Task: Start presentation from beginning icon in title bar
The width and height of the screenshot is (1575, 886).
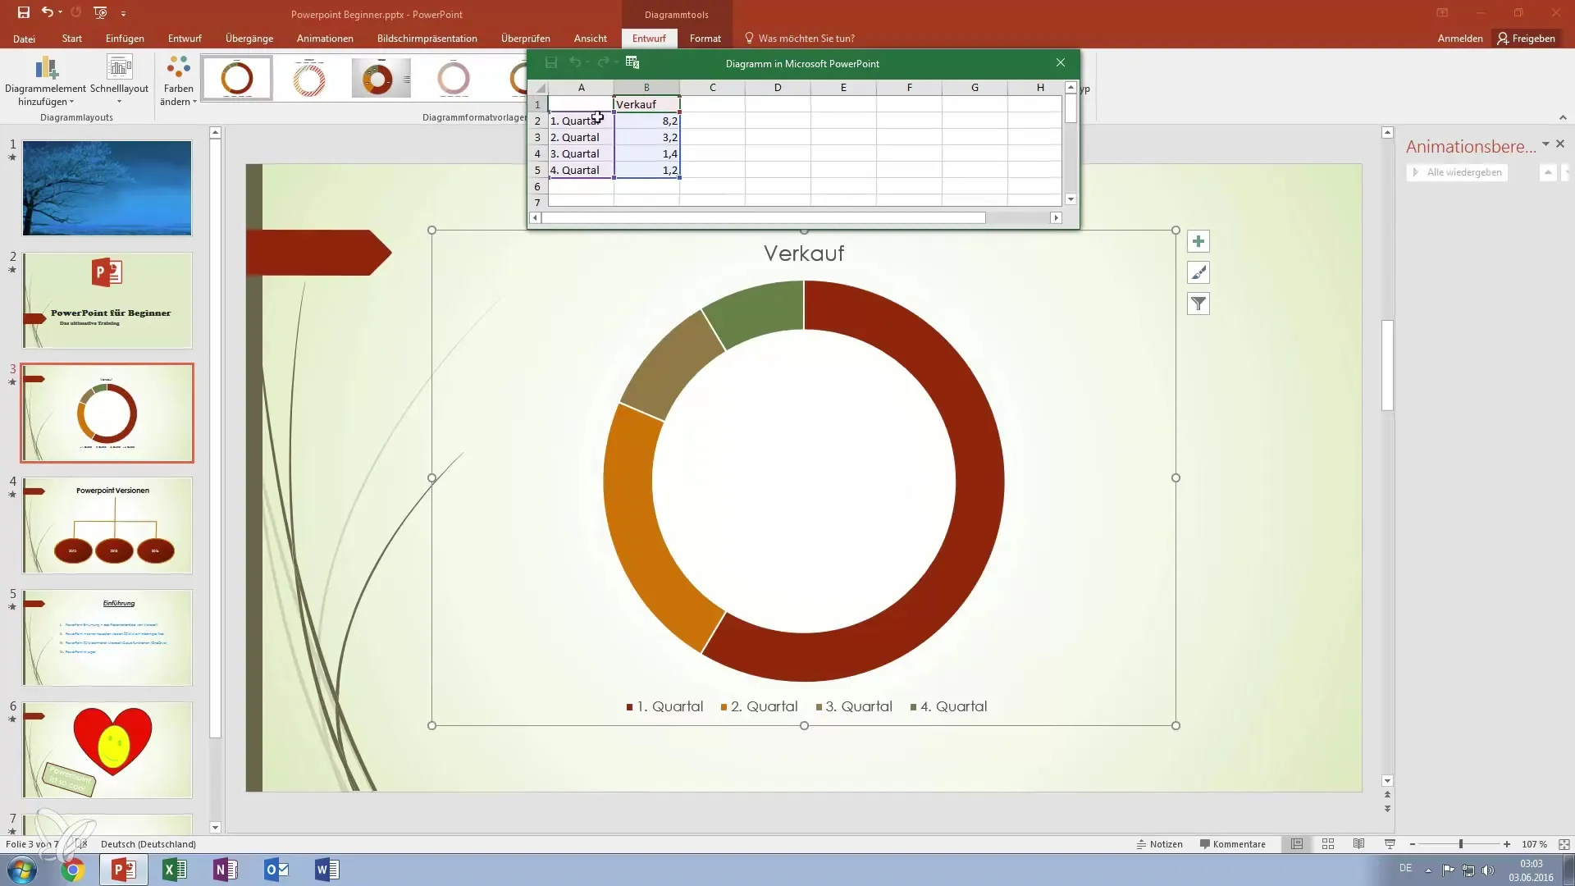Action: click(100, 13)
